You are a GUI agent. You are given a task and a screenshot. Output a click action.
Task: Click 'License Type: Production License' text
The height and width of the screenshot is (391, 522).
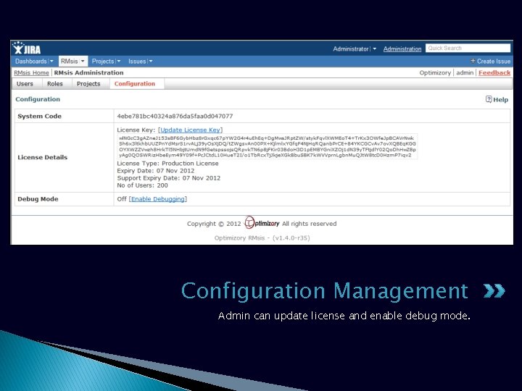click(x=167, y=164)
